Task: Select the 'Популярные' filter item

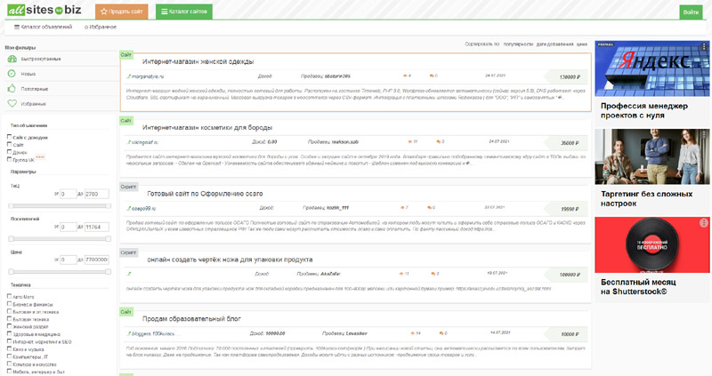Action: click(35, 89)
